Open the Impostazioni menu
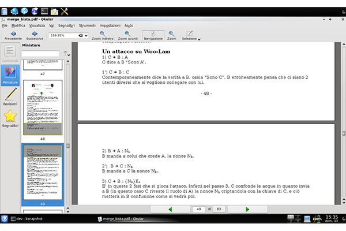Viewport: 346px width, 231px height. [x=110, y=25]
